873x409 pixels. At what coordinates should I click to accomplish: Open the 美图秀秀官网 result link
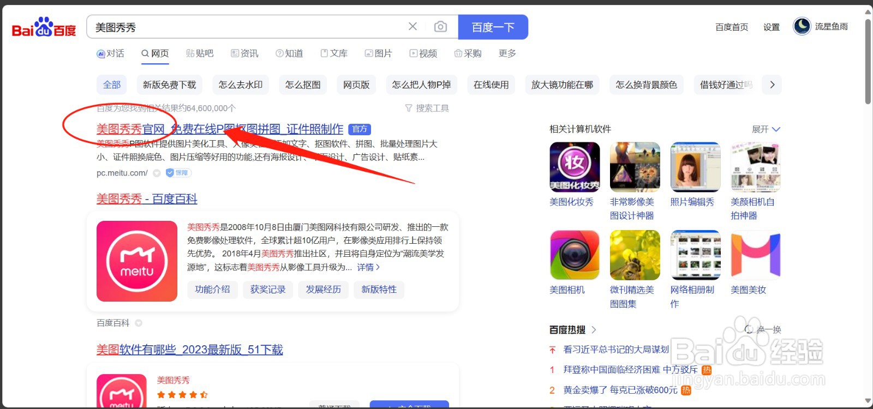coord(220,129)
